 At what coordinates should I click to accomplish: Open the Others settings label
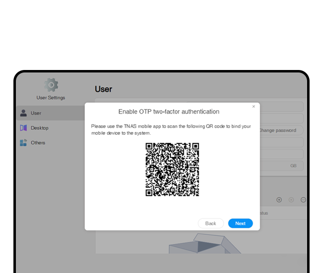(x=38, y=143)
